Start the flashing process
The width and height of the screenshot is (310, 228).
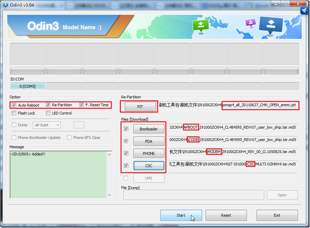pos(181,215)
